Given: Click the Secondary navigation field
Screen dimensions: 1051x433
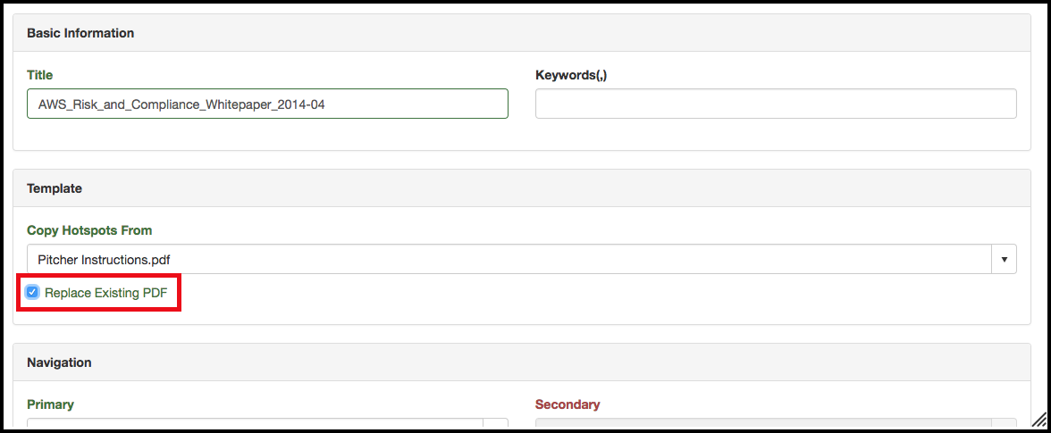Looking at the screenshot, I should click(x=775, y=424).
